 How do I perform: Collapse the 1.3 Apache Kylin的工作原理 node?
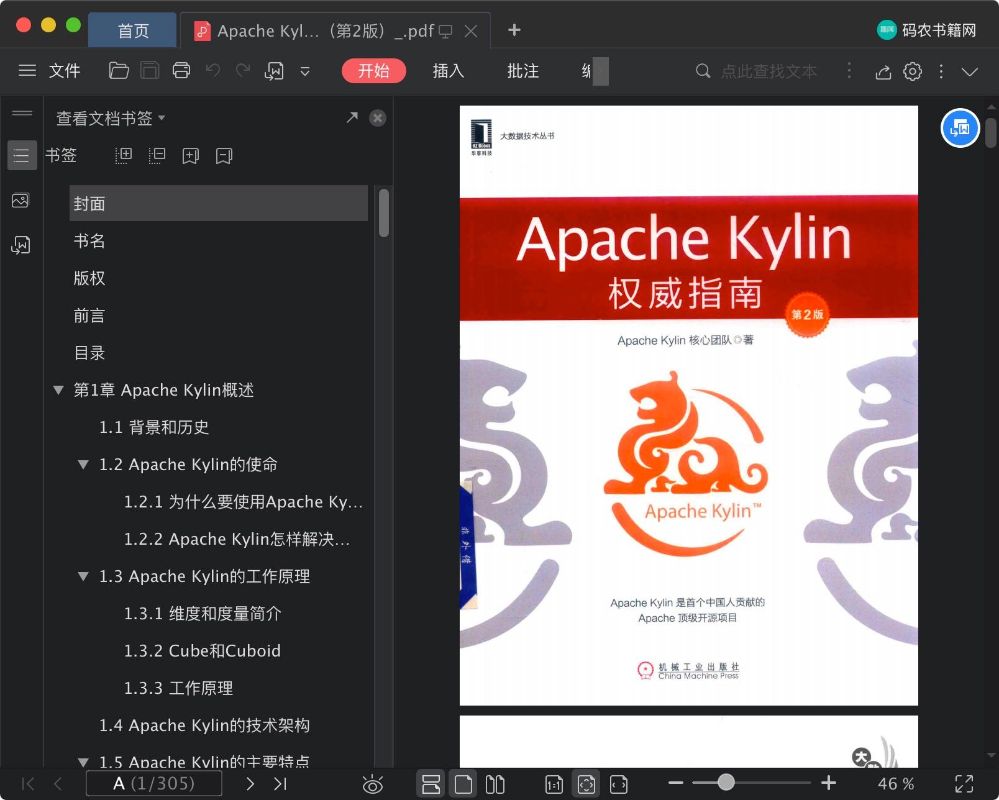83,576
